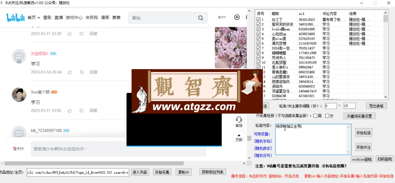Focus the 作品地址 URL input field
The image size is (395, 183).
[x=78, y=172]
